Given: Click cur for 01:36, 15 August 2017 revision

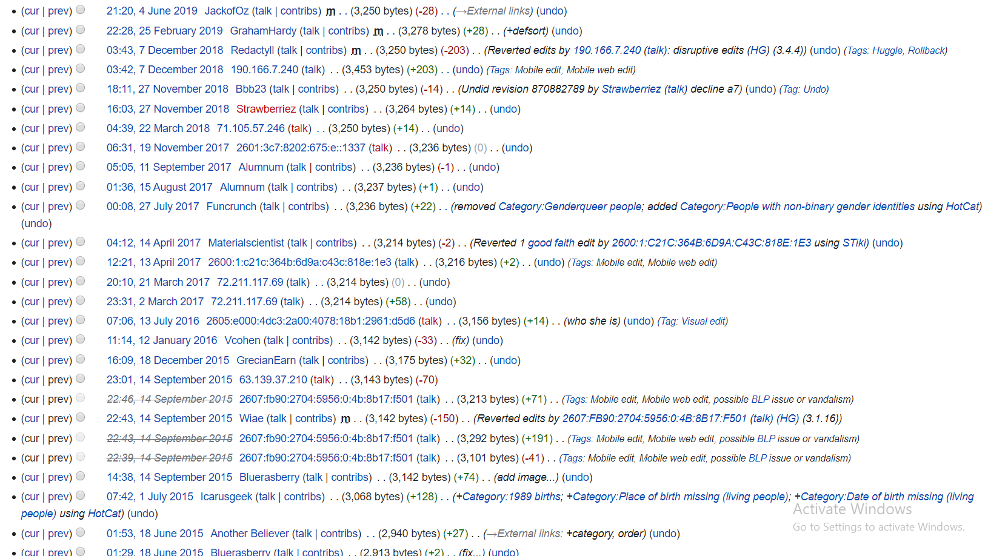Looking at the screenshot, I should (x=32, y=187).
